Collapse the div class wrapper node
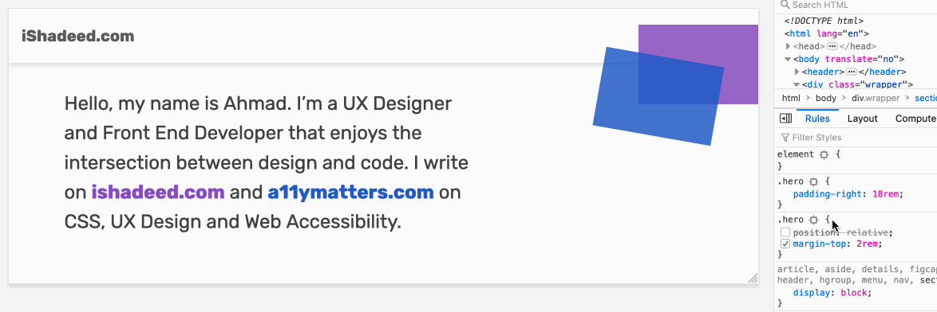 coord(797,84)
